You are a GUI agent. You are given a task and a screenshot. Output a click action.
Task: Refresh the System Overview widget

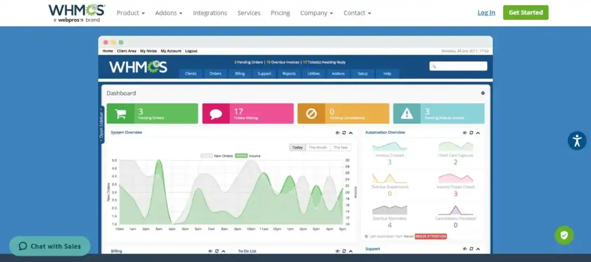(x=344, y=132)
